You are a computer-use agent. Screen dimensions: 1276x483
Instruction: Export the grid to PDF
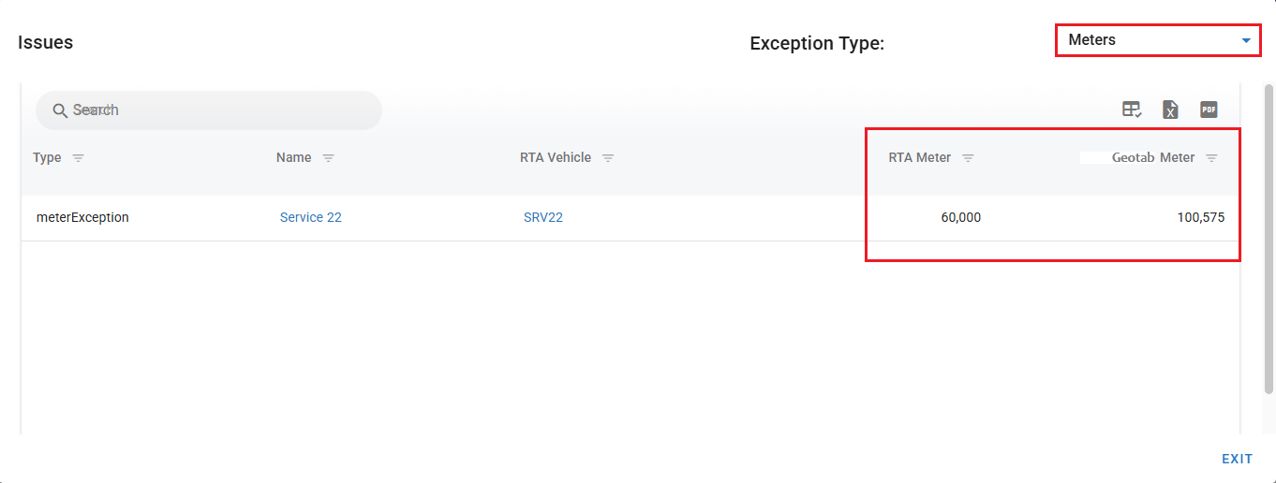[x=1209, y=110]
